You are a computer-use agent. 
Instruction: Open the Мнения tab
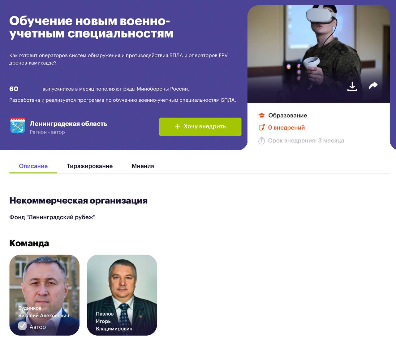143,166
